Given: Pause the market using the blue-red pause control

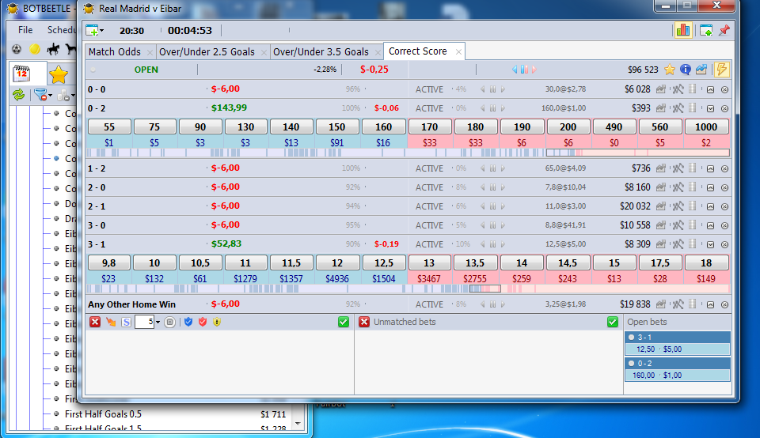Looking at the screenshot, I should [524, 70].
